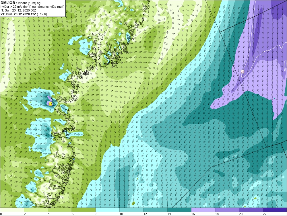Select the 'VT: Sun. 20.12.2020 12Z (+12 h)' line
Screen dimensions: 287x216
click(24, 14)
